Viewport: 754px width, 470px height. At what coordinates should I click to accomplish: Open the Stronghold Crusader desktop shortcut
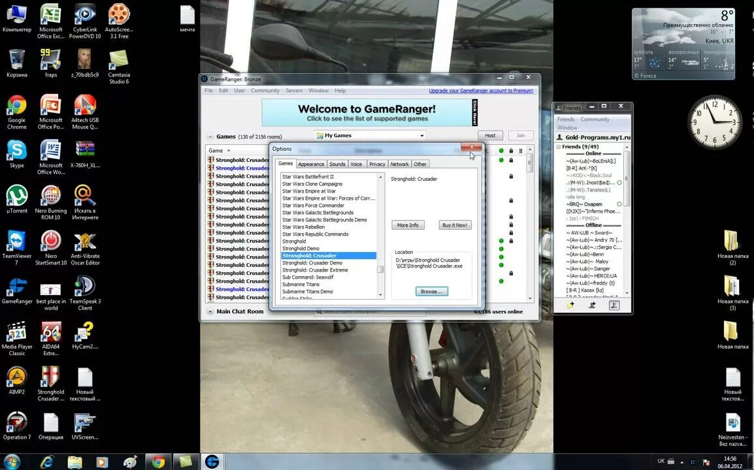(50, 383)
